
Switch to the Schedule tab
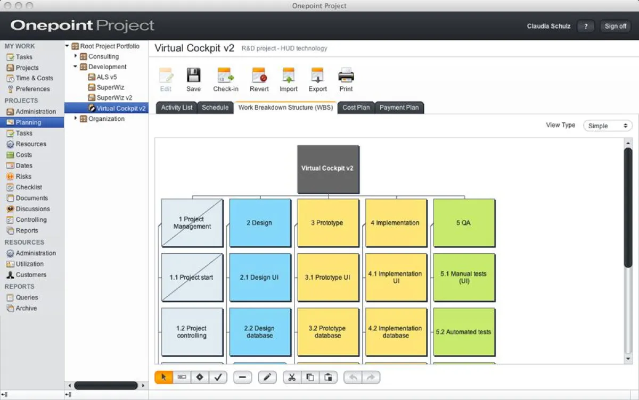(x=215, y=107)
